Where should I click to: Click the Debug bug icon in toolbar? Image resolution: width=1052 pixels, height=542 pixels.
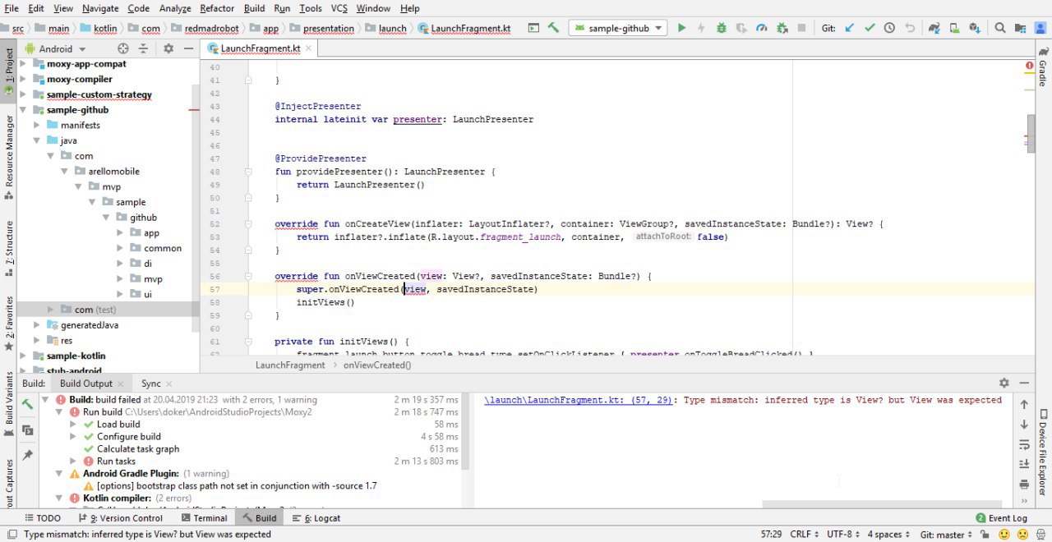click(x=722, y=28)
